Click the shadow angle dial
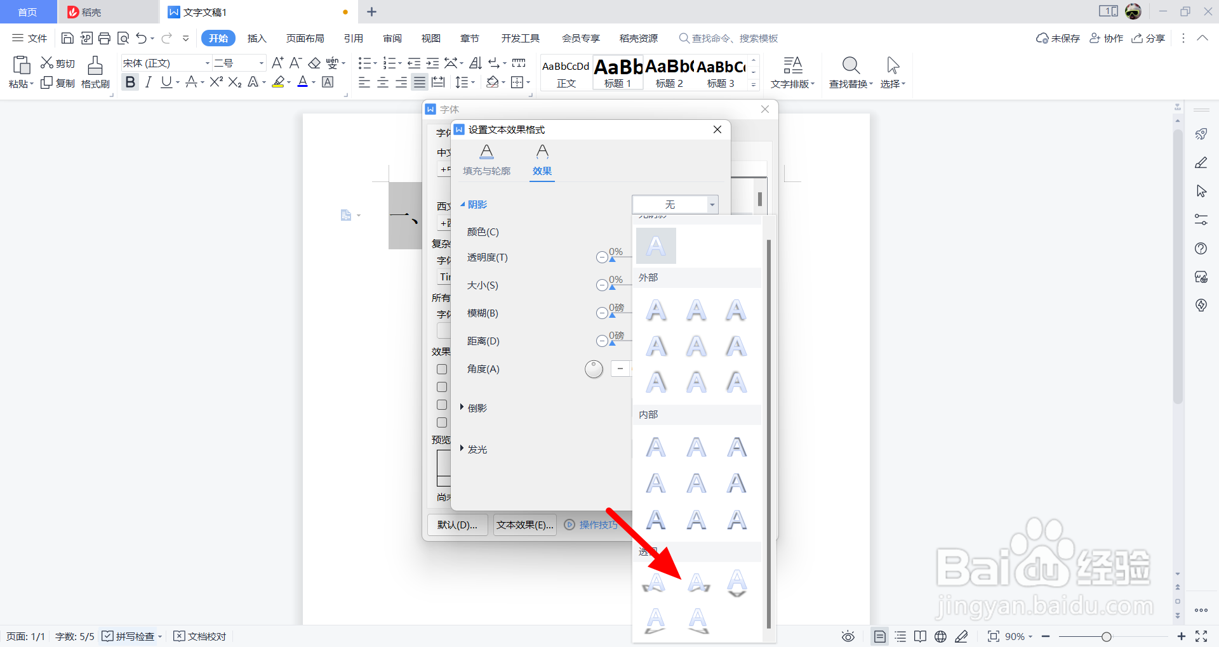Viewport: 1219px width, 647px height. (x=594, y=369)
